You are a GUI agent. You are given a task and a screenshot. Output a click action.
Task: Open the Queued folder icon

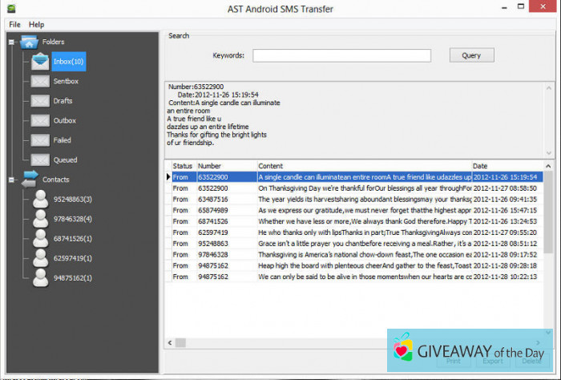[x=40, y=160]
